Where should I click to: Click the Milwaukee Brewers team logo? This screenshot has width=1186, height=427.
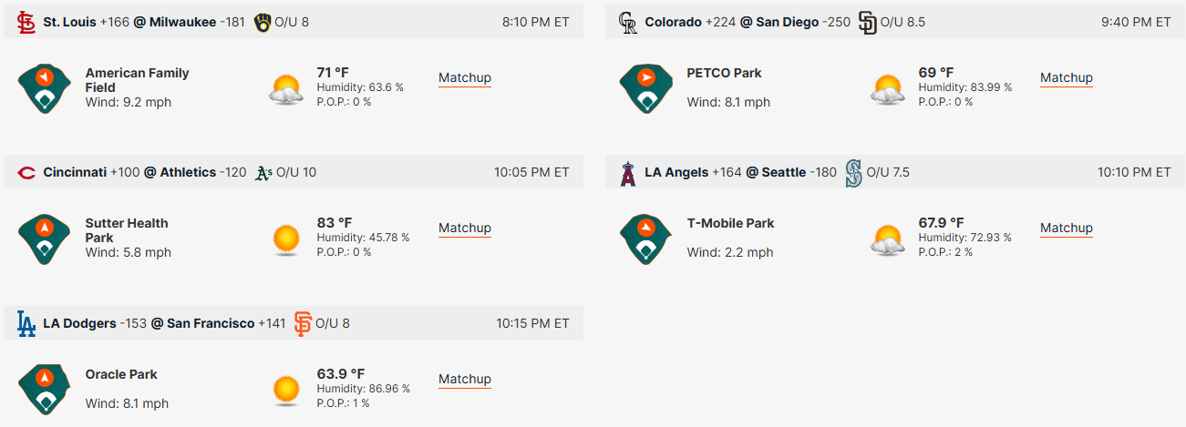[x=263, y=22]
